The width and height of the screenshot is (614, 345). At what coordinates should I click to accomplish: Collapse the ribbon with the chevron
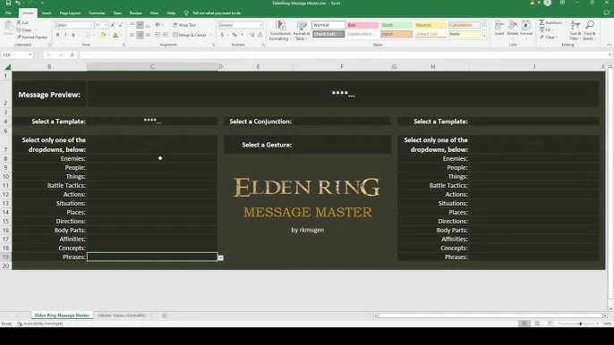[x=609, y=45]
